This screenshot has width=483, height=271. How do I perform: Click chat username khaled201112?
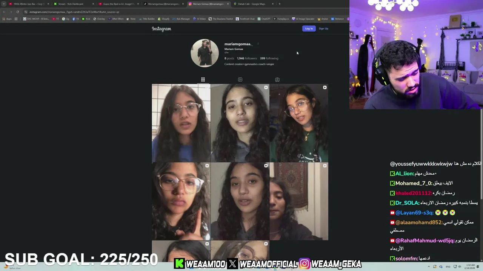click(414, 193)
